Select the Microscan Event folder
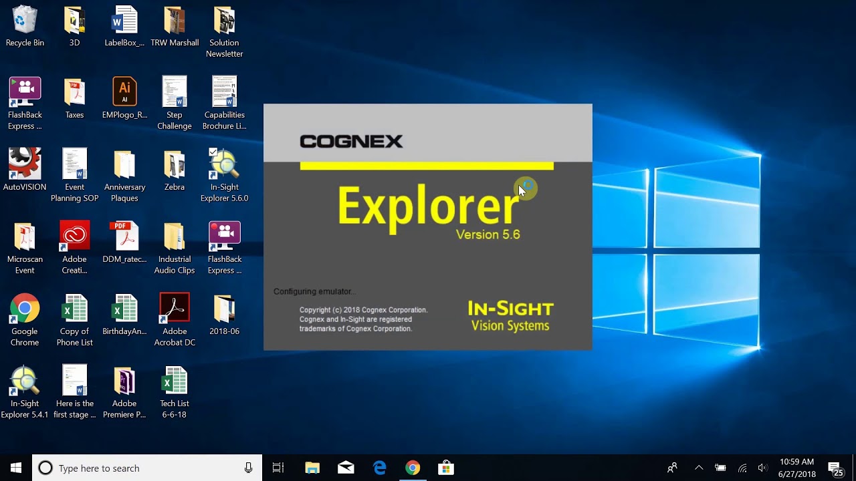Image resolution: width=856 pixels, height=481 pixels. [25, 236]
